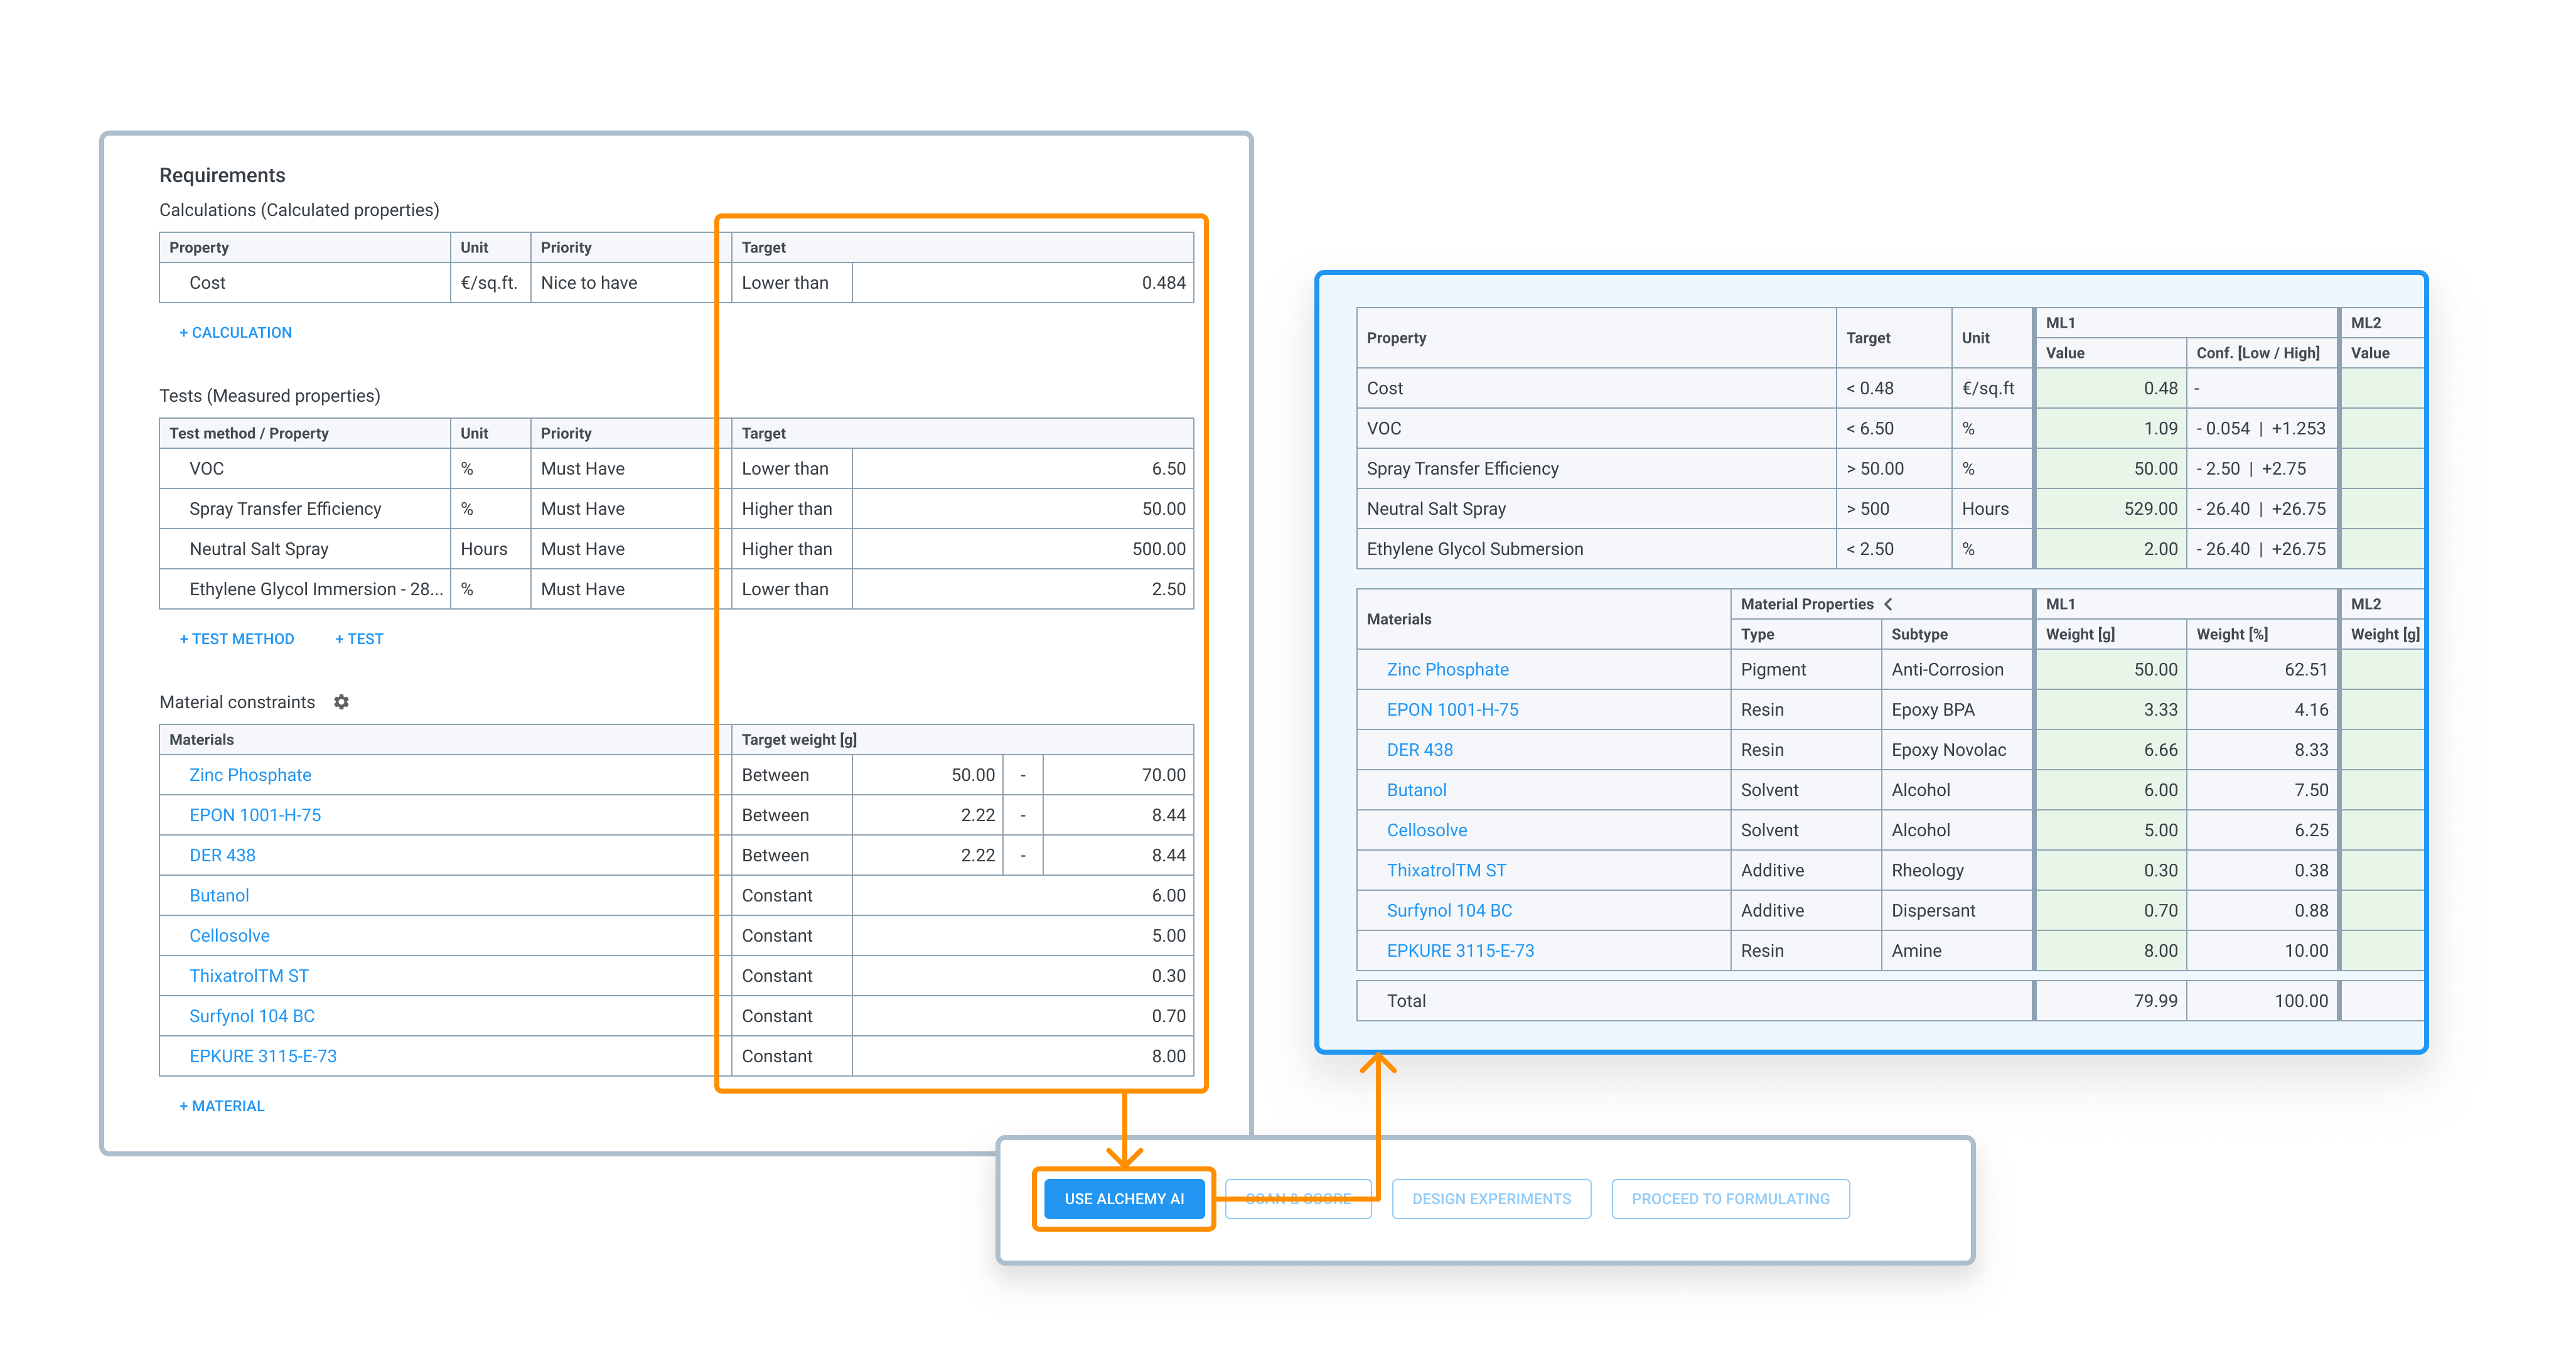Add a new test method via + TEST METHOD
This screenshot has height=1356, width=2576.
pos(237,638)
